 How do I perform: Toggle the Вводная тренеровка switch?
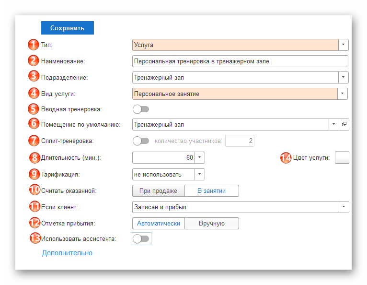point(141,109)
